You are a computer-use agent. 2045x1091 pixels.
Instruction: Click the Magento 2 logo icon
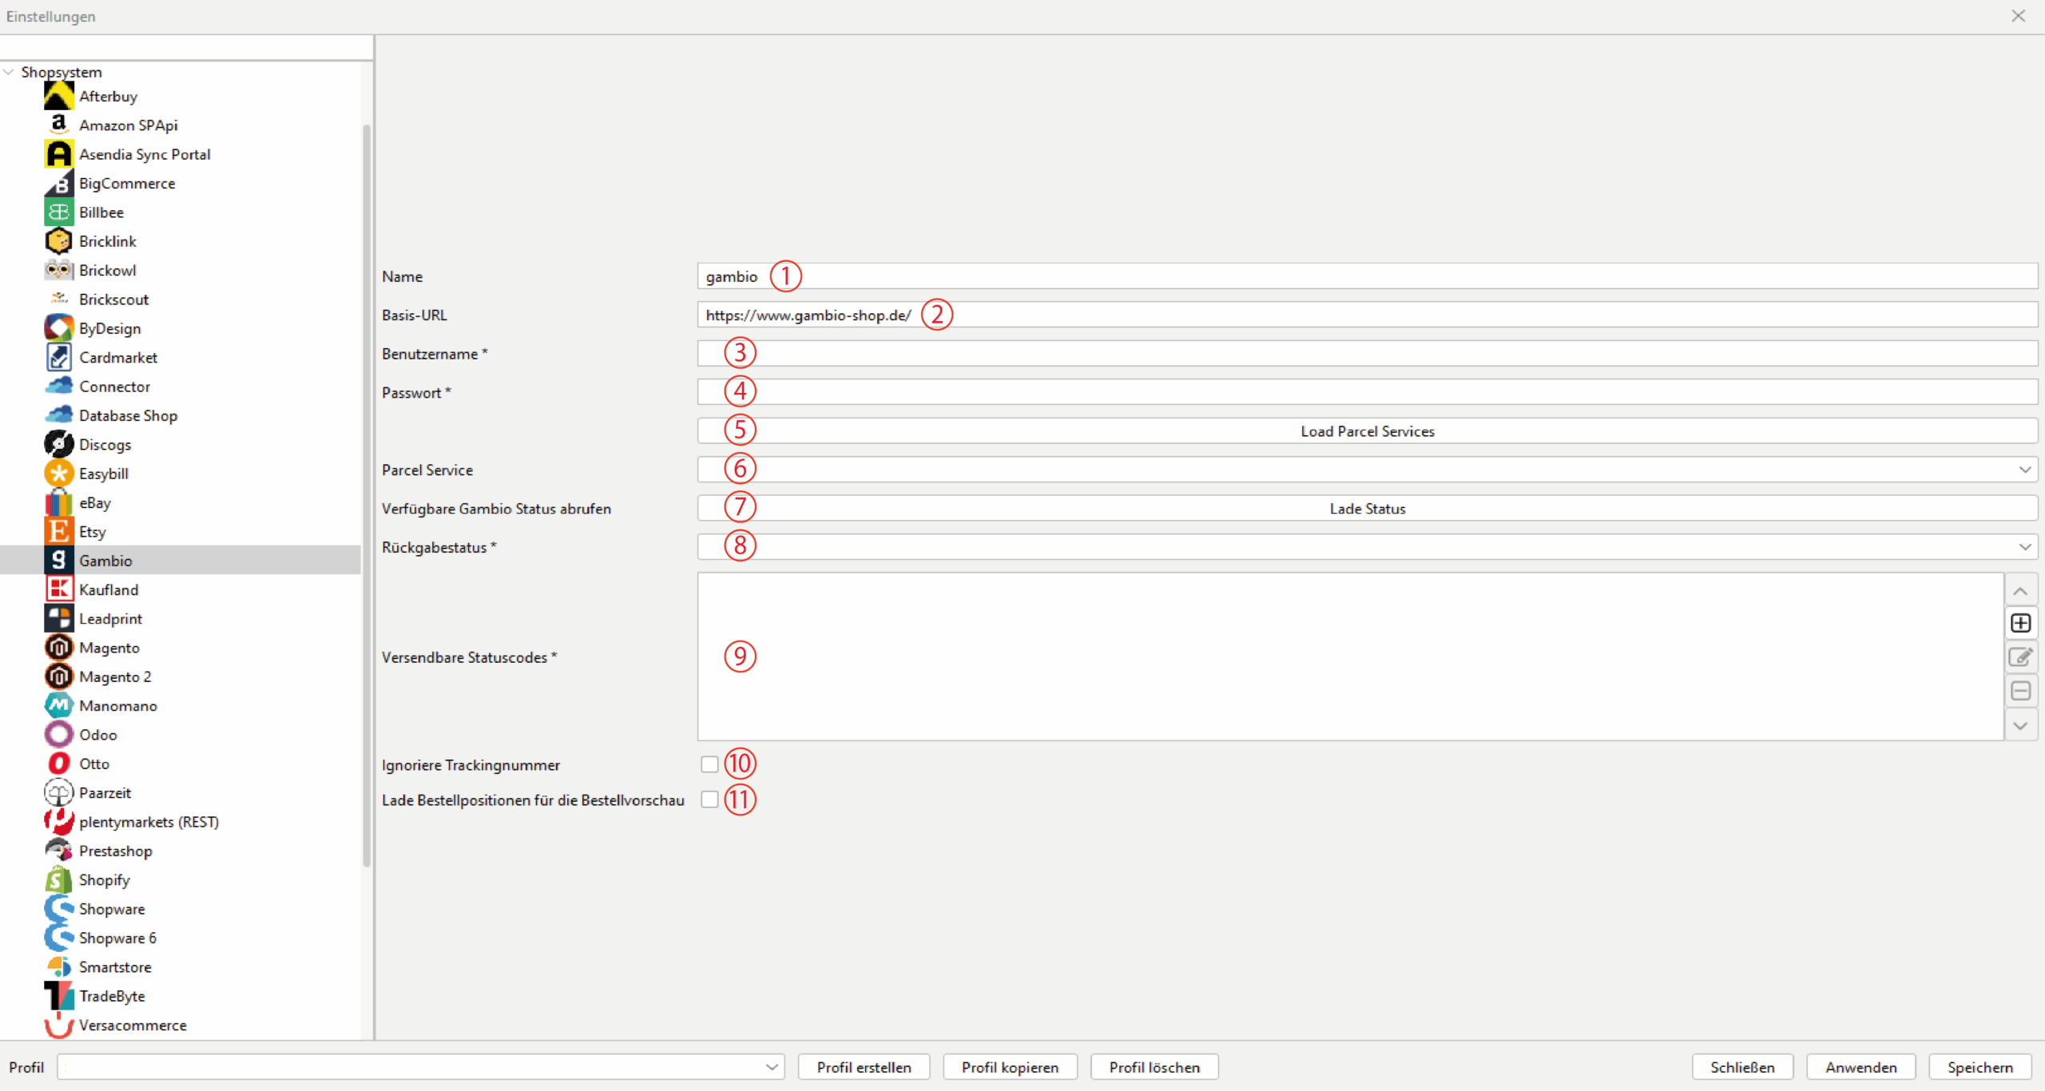[58, 676]
